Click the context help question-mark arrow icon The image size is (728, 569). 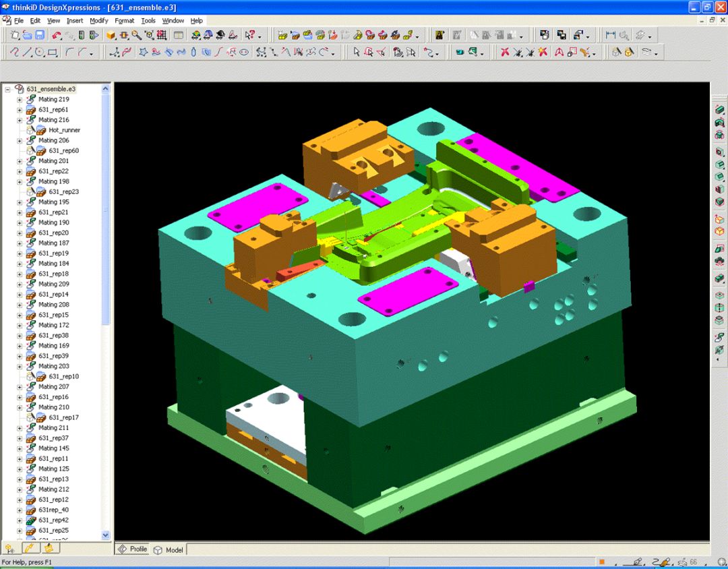coord(250,35)
